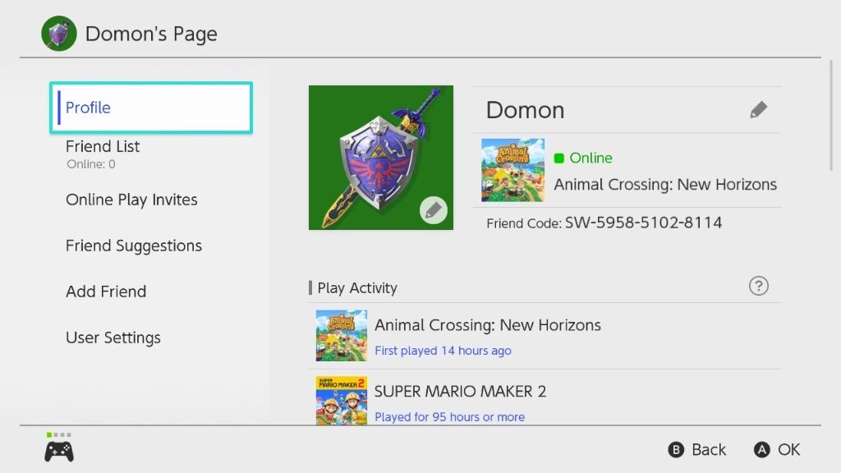Click the Animal Crossing thumbnail beside Online status
841x473 pixels.
click(x=512, y=170)
